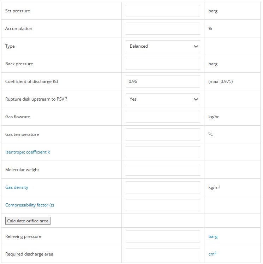
Task: Click the Molecular weight input field
Action: coord(163,170)
